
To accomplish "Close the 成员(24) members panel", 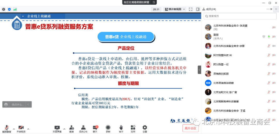I will click(271, 9).
